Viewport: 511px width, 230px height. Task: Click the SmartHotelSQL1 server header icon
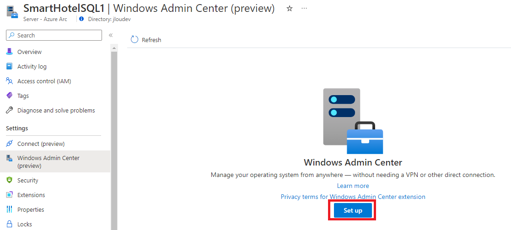point(12,12)
